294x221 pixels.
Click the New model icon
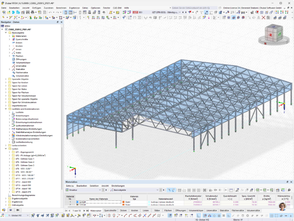point(4,12)
